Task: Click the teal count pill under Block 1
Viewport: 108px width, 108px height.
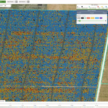Action: tap(85, 18)
